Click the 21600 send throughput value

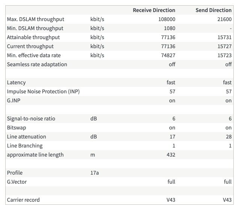point(224,19)
